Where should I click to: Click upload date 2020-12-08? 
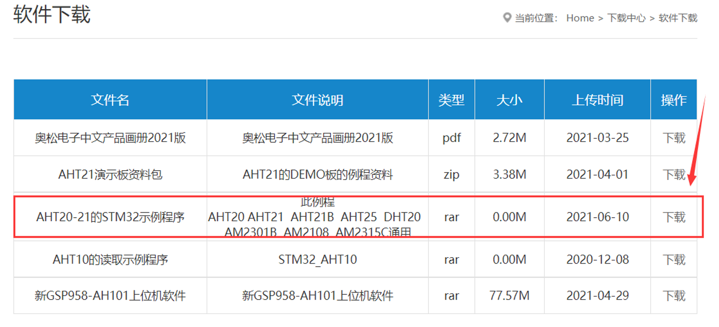(597, 259)
